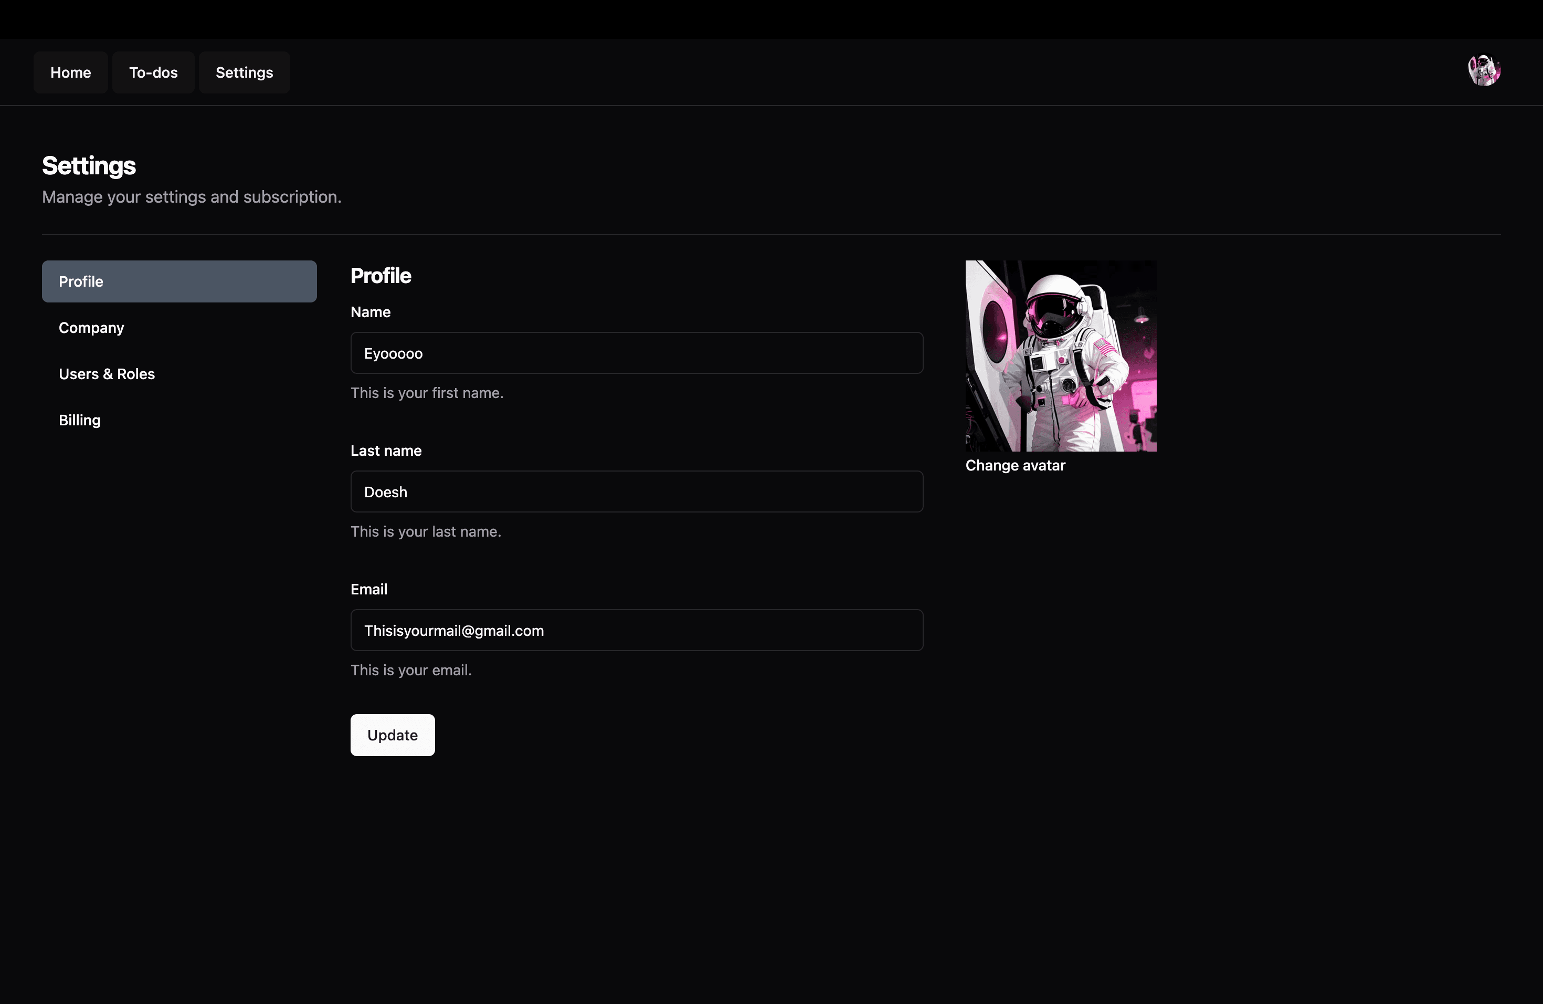Click the Settings page heading
This screenshot has width=1543, height=1004.
coord(89,166)
